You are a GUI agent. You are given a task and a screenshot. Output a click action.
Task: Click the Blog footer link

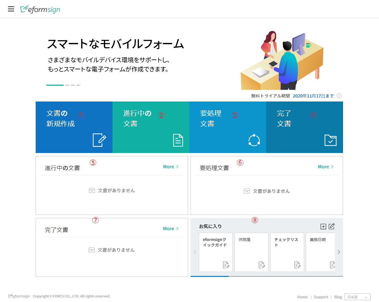[x=338, y=297]
